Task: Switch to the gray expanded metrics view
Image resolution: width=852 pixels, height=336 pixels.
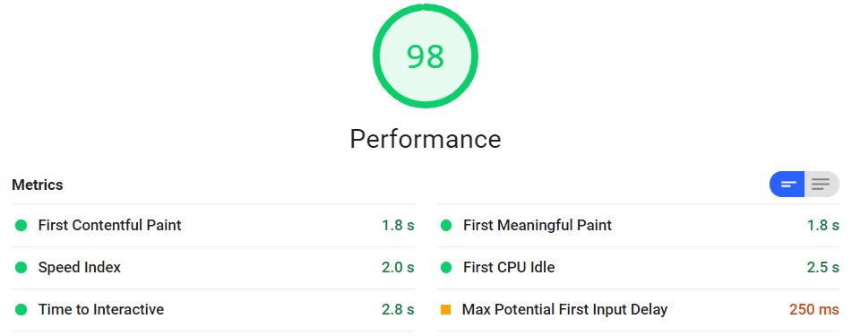Action: click(x=822, y=185)
